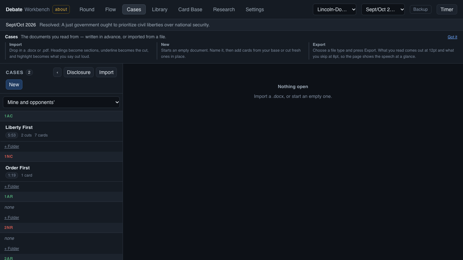The image size is (463, 260).
Task: Open the Liberty First case
Action: [61, 131]
